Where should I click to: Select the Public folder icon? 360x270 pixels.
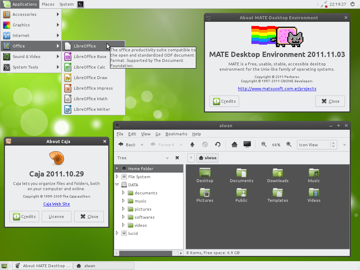[x=241, y=195]
